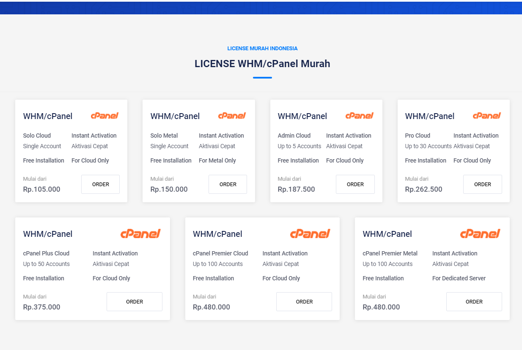This screenshot has width=522, height=350.
Task: Click the cPanel logo on Admin Cloud card
Action: tap(359, 116)
